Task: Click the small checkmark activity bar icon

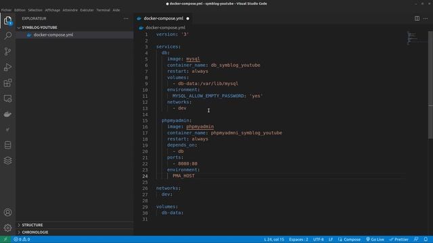Action: (x=7, y=130)
